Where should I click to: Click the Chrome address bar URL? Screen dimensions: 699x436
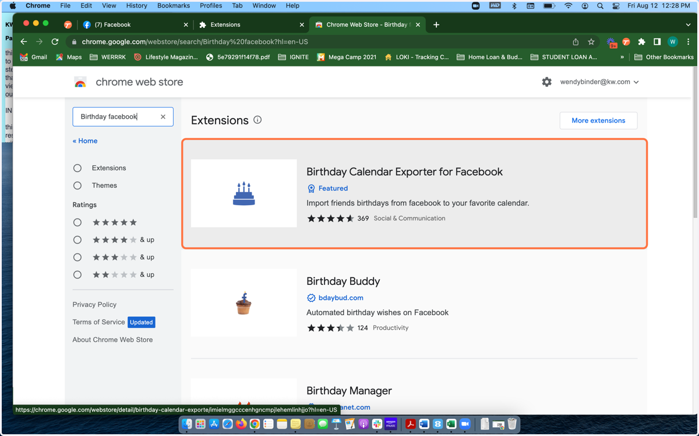pos(195,42)
